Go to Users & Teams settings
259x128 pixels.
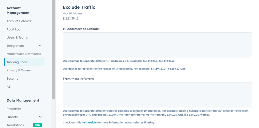17,38
